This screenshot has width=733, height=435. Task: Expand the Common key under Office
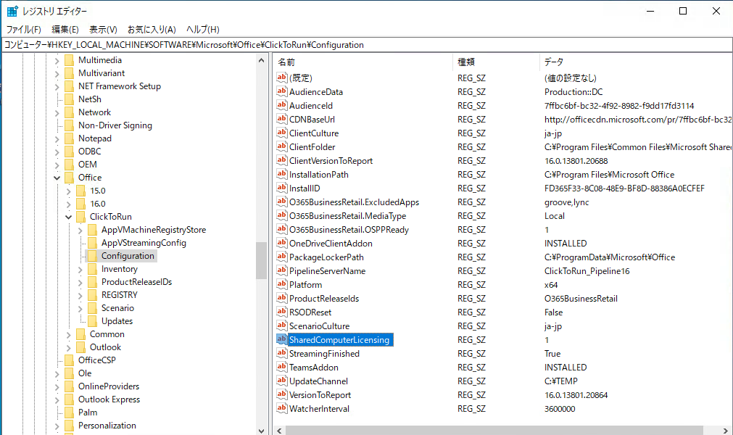(x=69, y=334)
